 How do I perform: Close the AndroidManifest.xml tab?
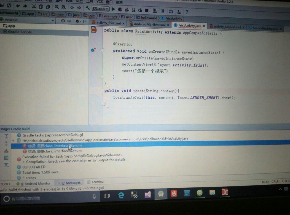tap(168, 25)
